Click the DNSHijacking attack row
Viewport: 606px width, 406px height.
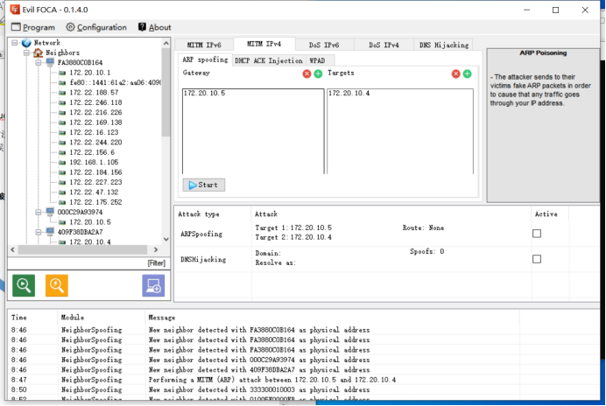(387, 259)
